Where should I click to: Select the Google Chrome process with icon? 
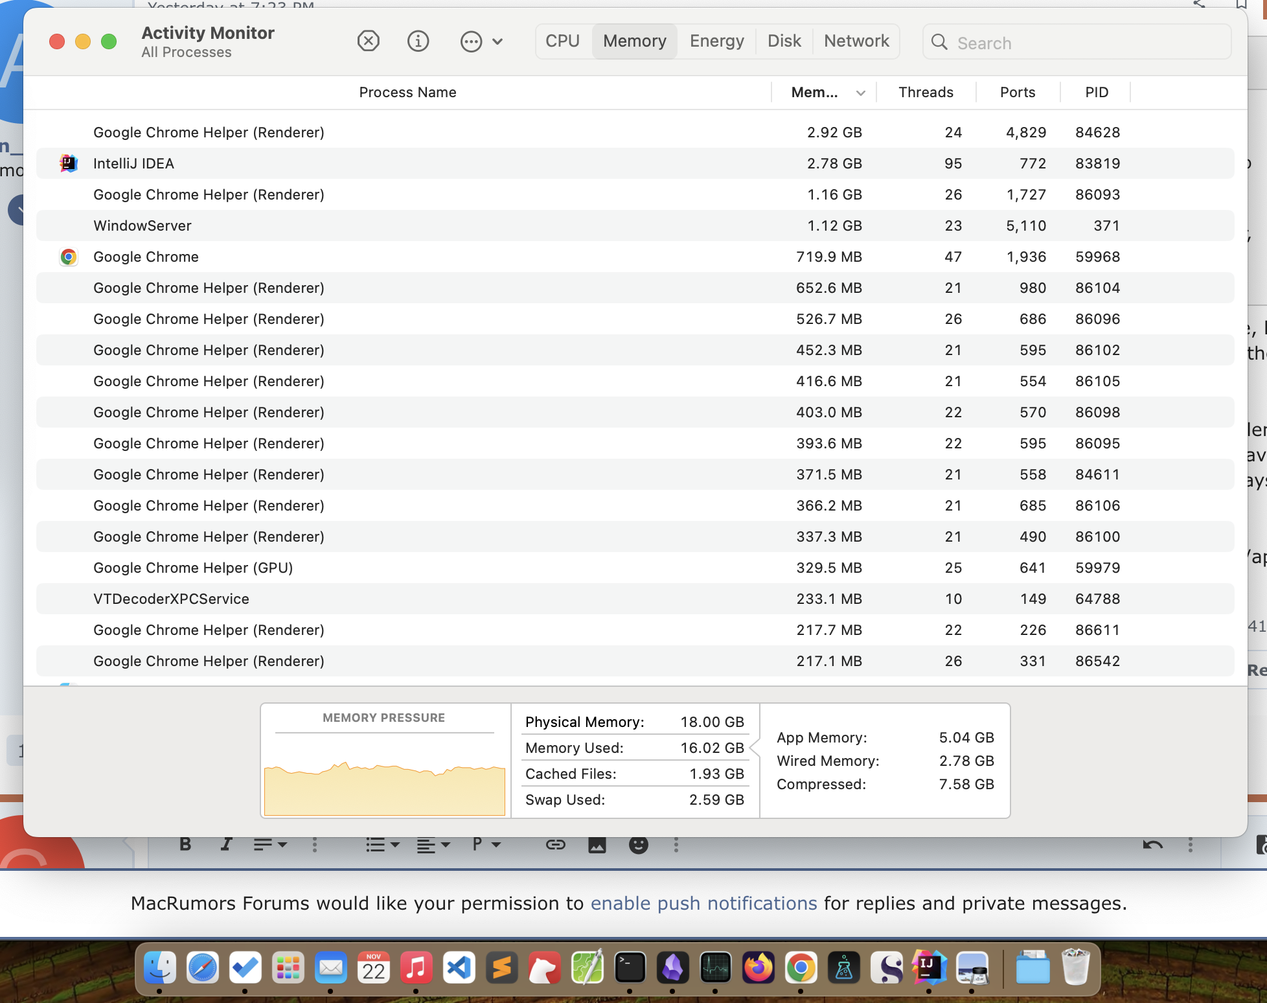[x=146, y=257]
